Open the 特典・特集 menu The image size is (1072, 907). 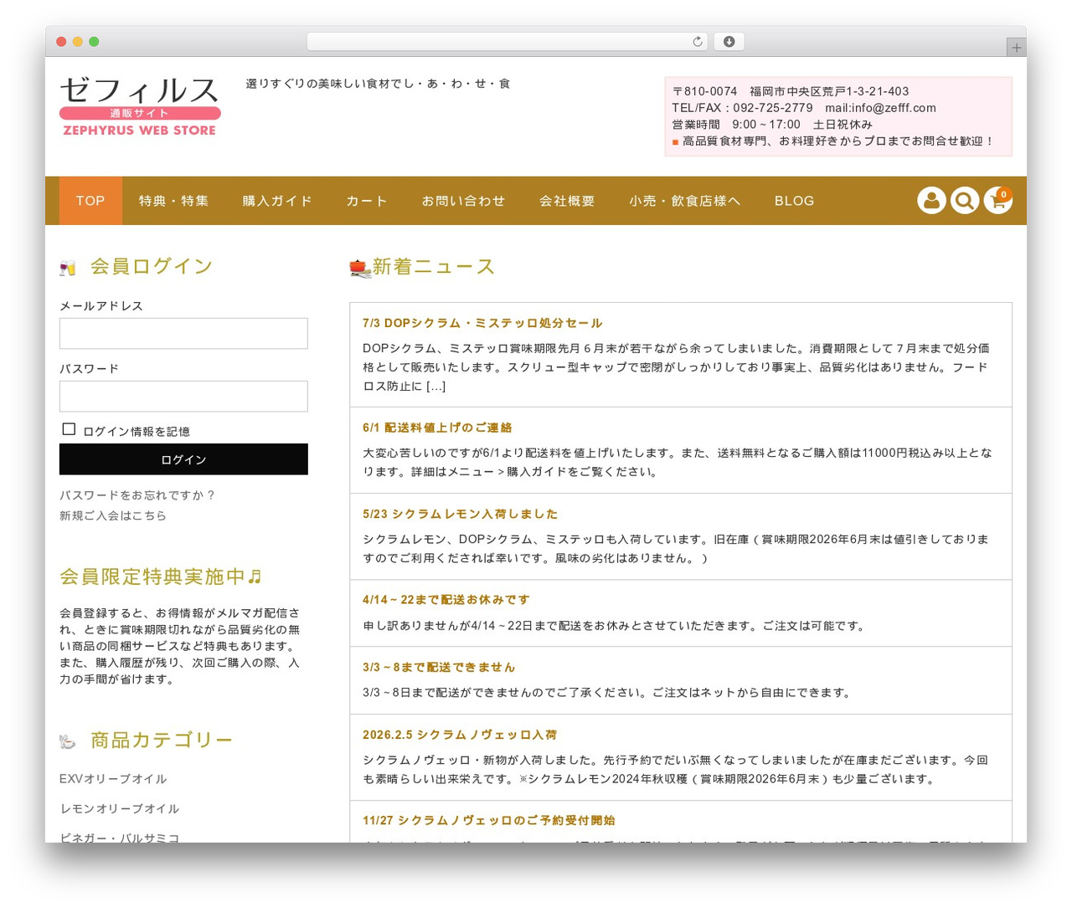point(174,201)
